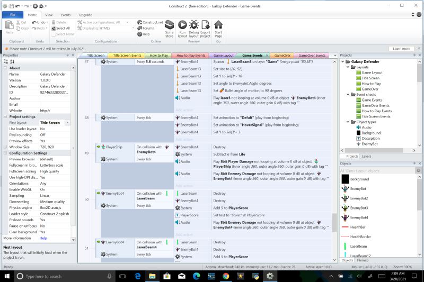Open Help in the Online group
Image resolution: width=424 pixels, height=282 pixels.
pyautogui.click(x=139, y=34)
